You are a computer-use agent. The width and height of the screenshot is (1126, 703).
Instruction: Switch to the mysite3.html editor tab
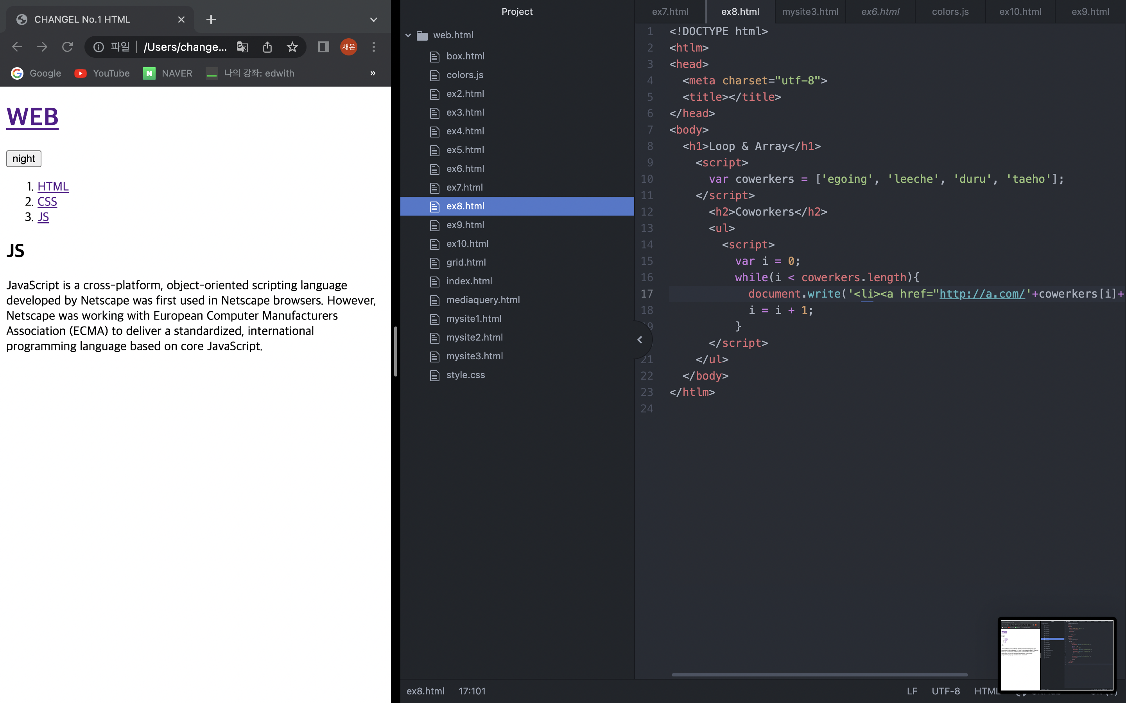pyautogui.click(x=810, y=12)
